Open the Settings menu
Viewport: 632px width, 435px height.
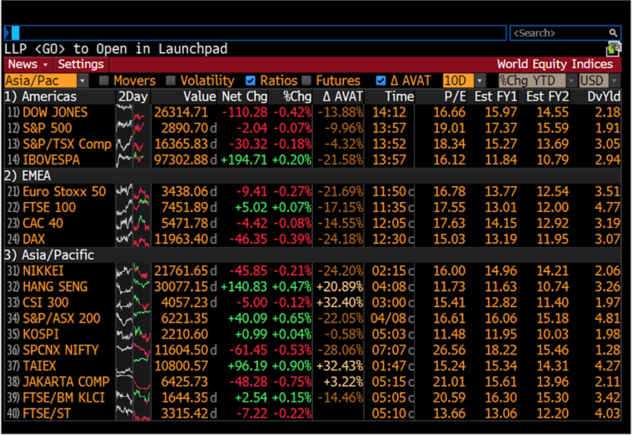(x=81, y=64)
